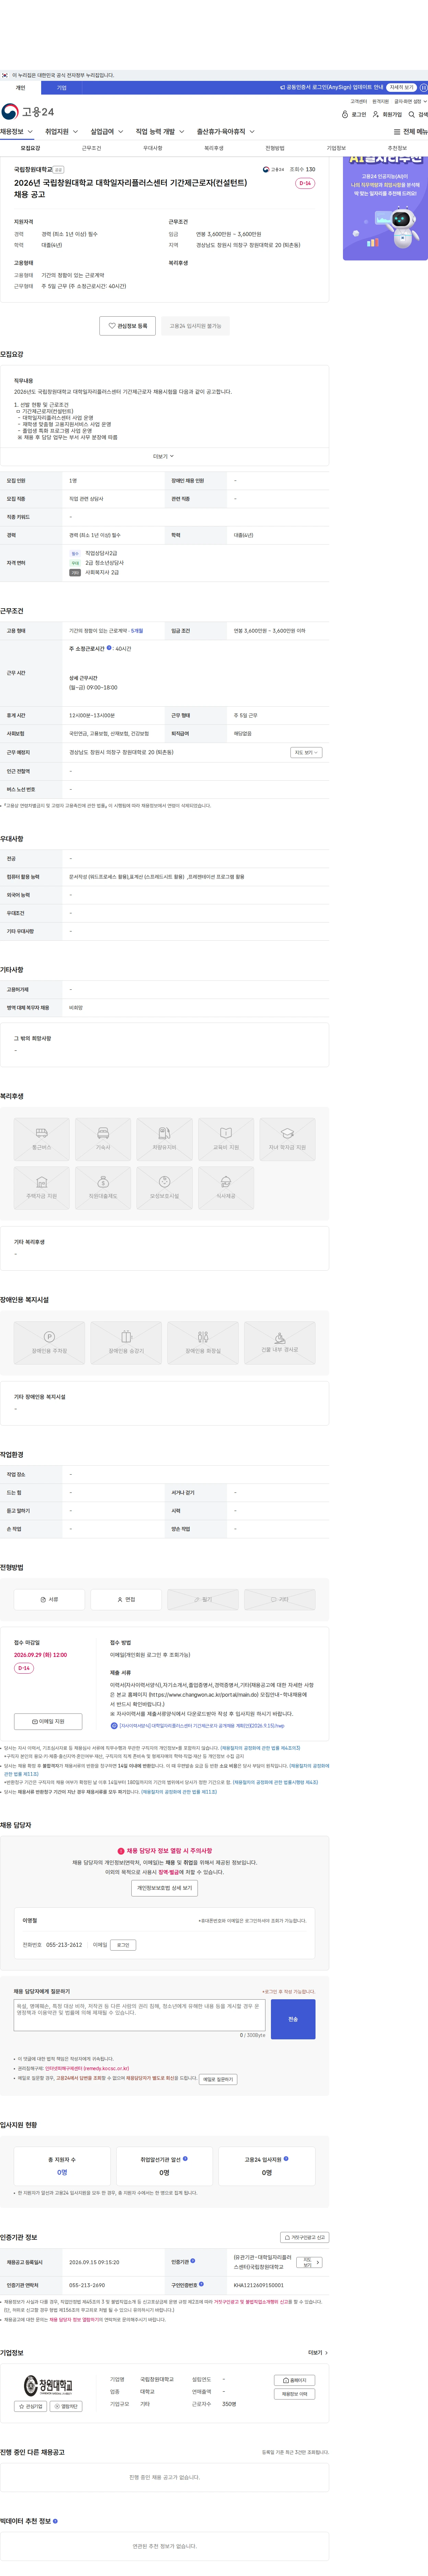Click the 열람차단 button
The width and height of the screenshot is (428, 2576).
tap(66, 2406)
